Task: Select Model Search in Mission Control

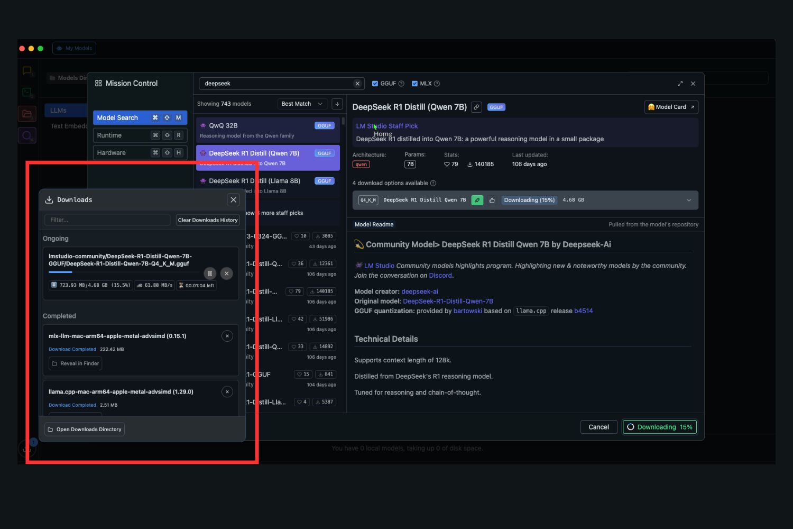Action: (140, 117)
